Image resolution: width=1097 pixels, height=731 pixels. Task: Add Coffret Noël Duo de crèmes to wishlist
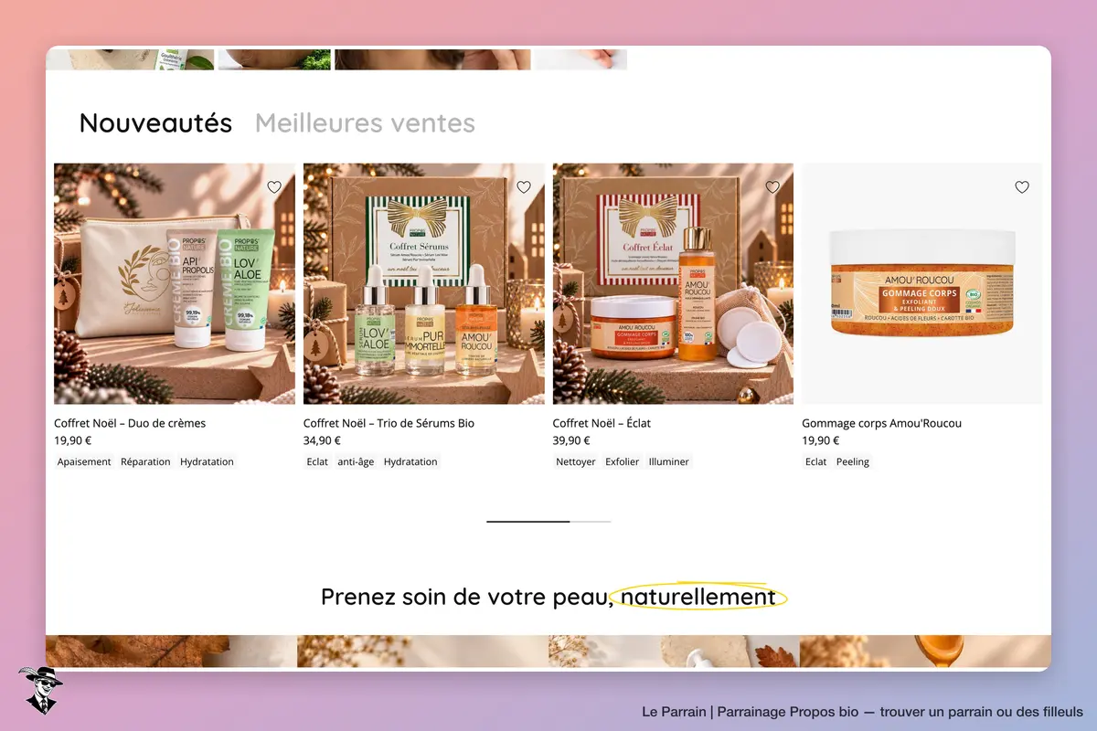(274, 187)
